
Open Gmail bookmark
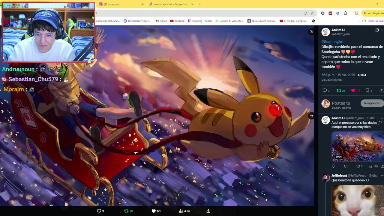tap(161, 21)
